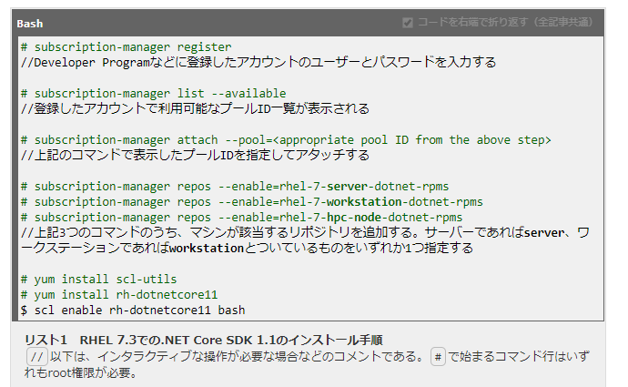
Task: Click the subscription-manager register command line
Action: pyautogui.click(x=127, y=47)
